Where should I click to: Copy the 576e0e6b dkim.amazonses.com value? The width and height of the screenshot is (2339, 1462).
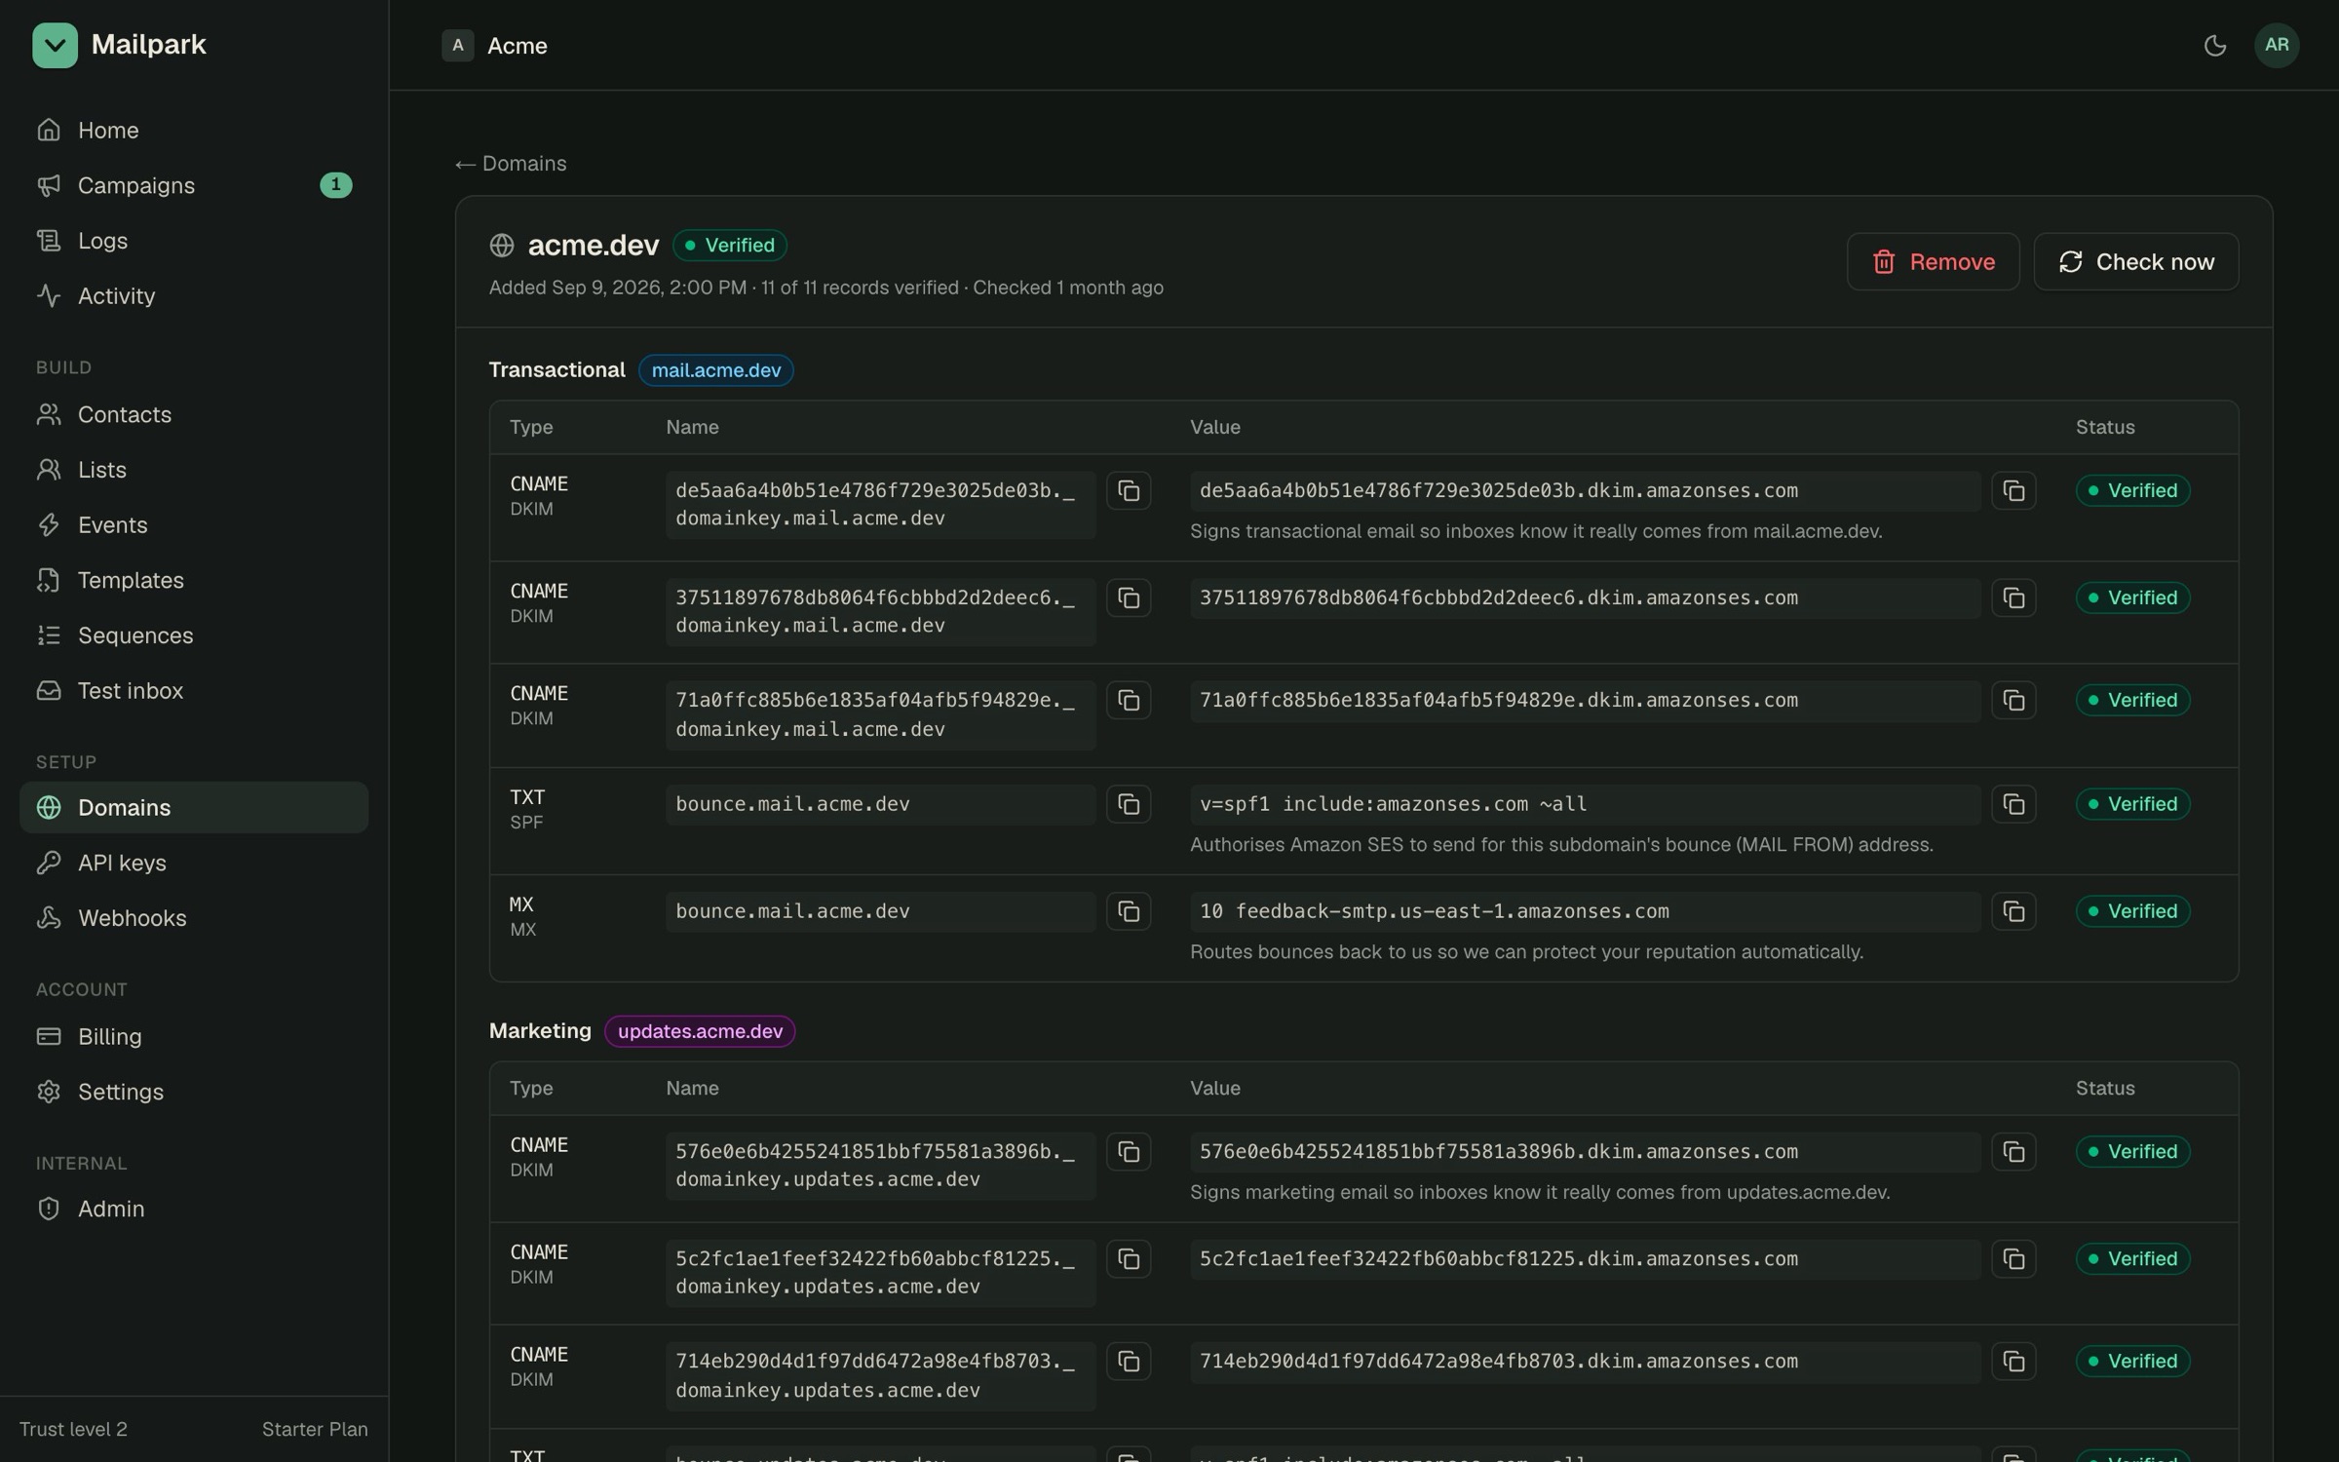pyautogui.click(x=2013, y=1152)
